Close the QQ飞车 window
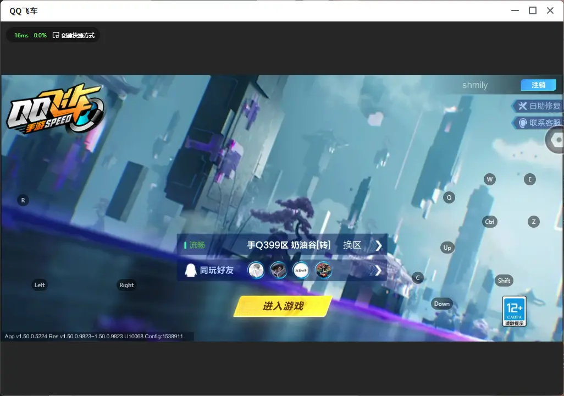Image resolution: width=564 pixels, height=396 pixels. tap(550, 11)
